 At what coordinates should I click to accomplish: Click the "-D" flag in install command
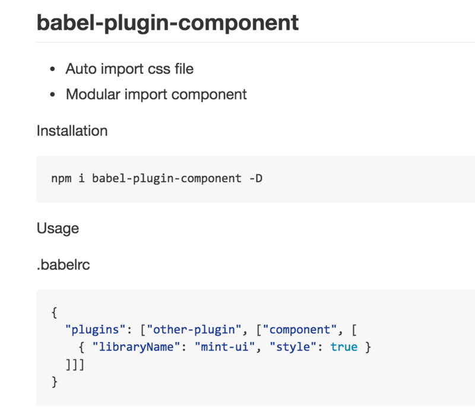255,178
